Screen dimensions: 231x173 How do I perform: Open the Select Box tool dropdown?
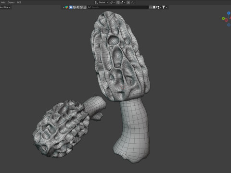[x=5, y=7]
